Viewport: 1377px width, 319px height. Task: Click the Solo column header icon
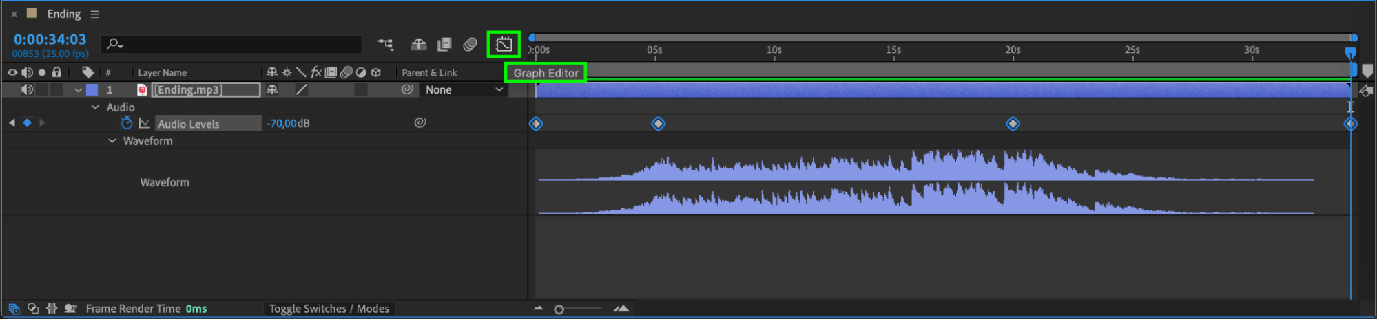pyautogui.click(x=42, y=72)
